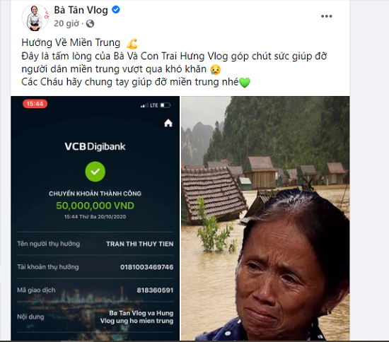Click the Hướng Về Miền Trung caption text
The height and width of the screenshot is (342, 389).
[71, 42]
